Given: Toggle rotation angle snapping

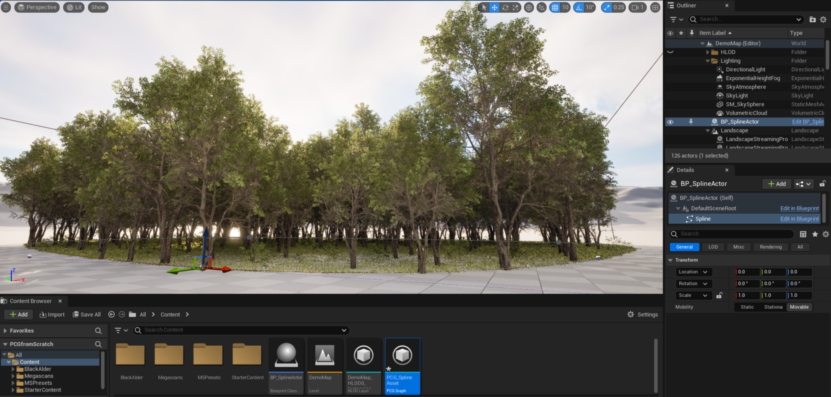Looking at the screenshot, I should click(579, 7).
